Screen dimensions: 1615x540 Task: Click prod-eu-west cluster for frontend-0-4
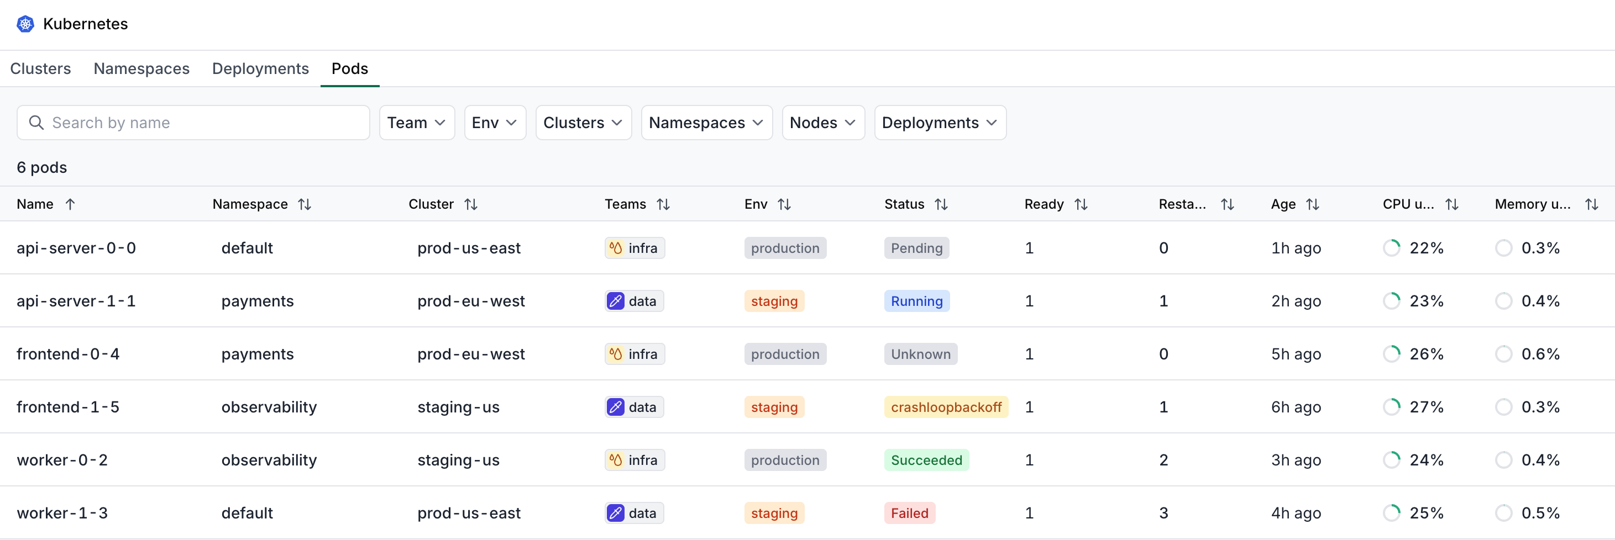coord(471,354)
